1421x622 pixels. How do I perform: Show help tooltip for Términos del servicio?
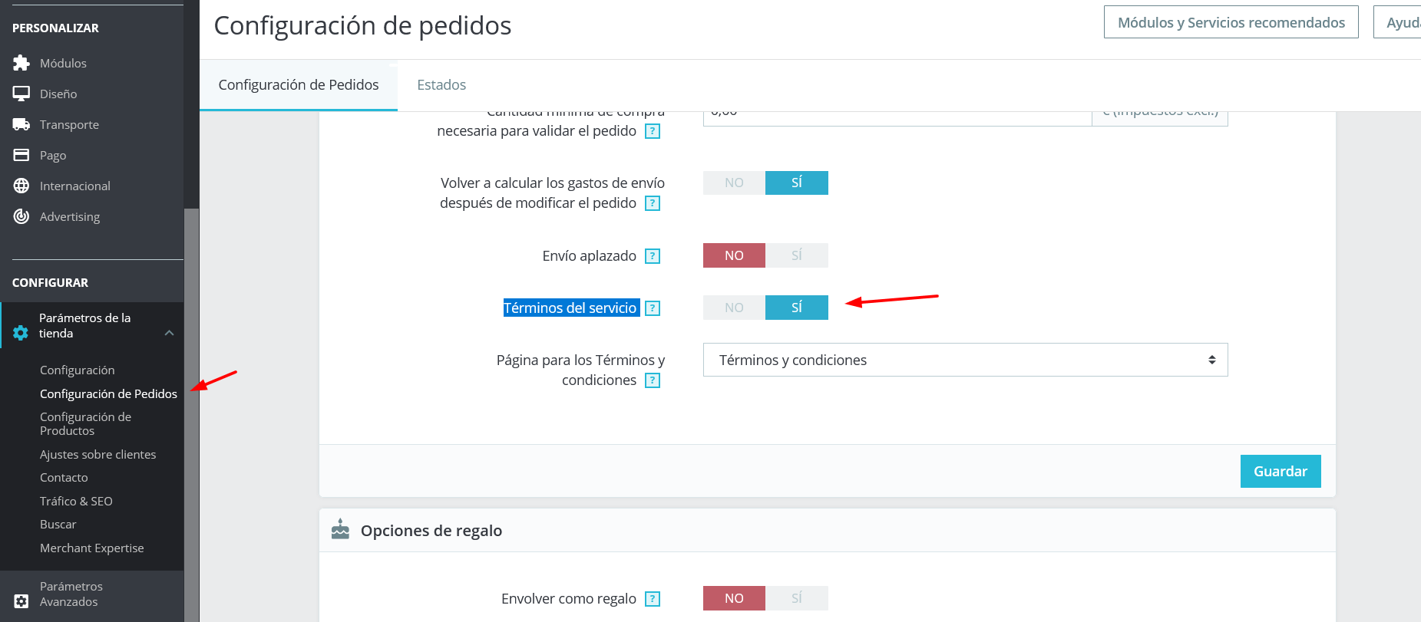click(653, 308)
